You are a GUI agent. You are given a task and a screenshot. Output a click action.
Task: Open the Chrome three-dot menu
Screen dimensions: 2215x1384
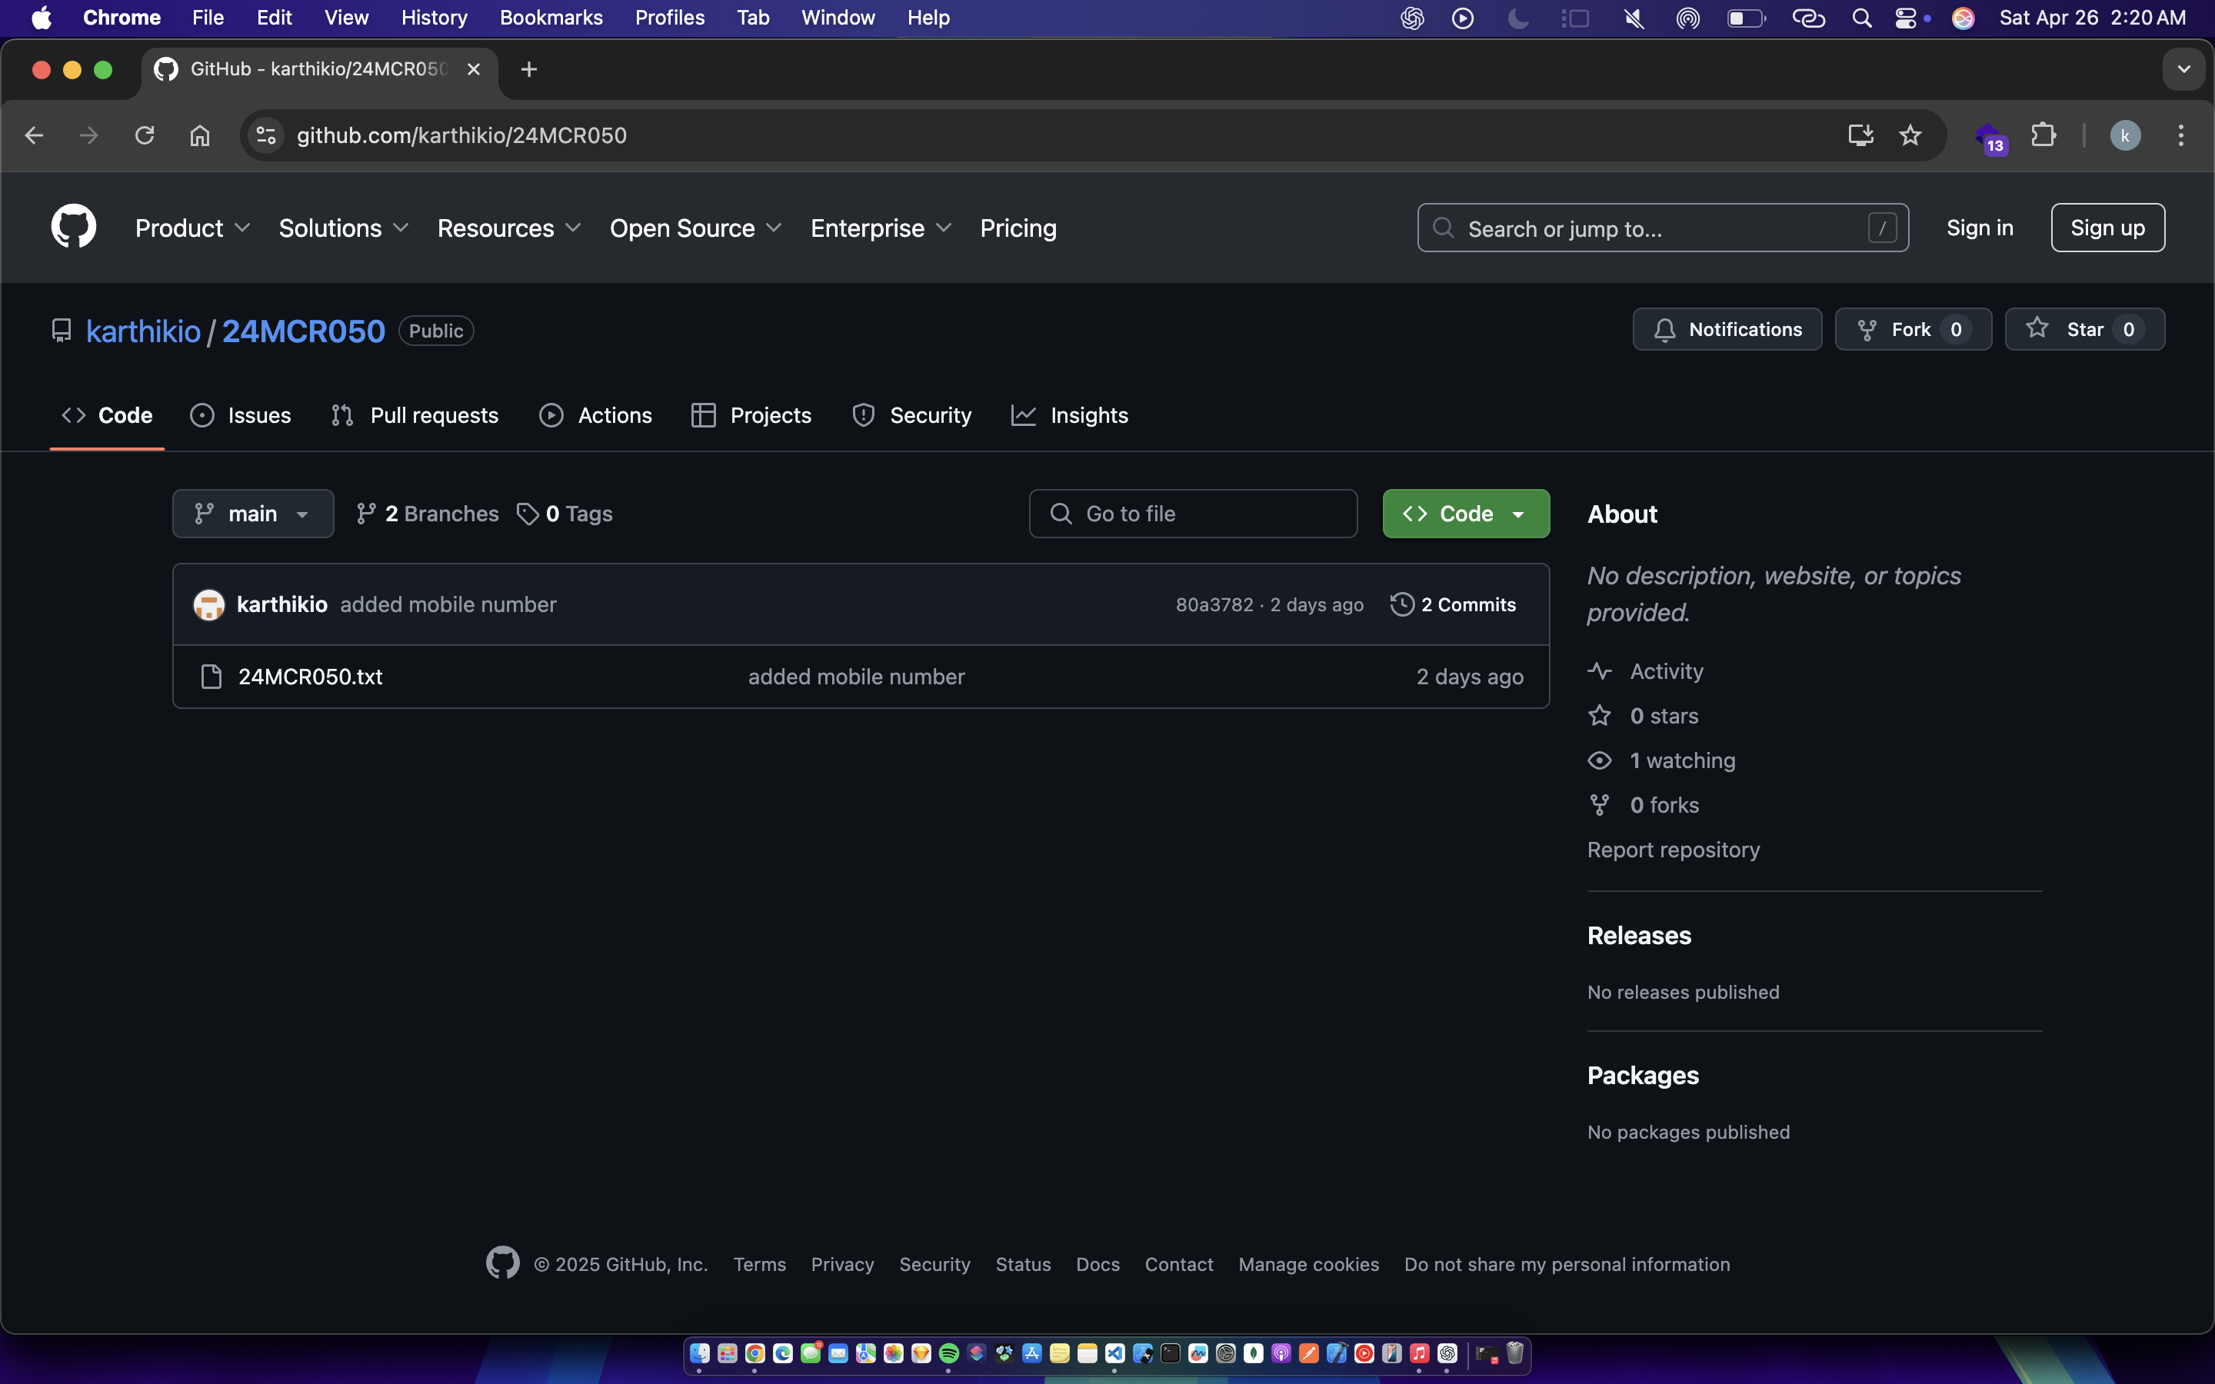[2181, 135]
